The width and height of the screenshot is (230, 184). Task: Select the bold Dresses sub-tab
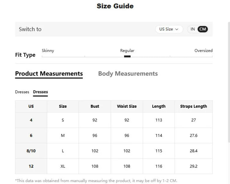point(40,92)
